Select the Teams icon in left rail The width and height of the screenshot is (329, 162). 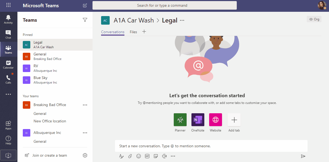pyautogui.click(x=8, y=49)
